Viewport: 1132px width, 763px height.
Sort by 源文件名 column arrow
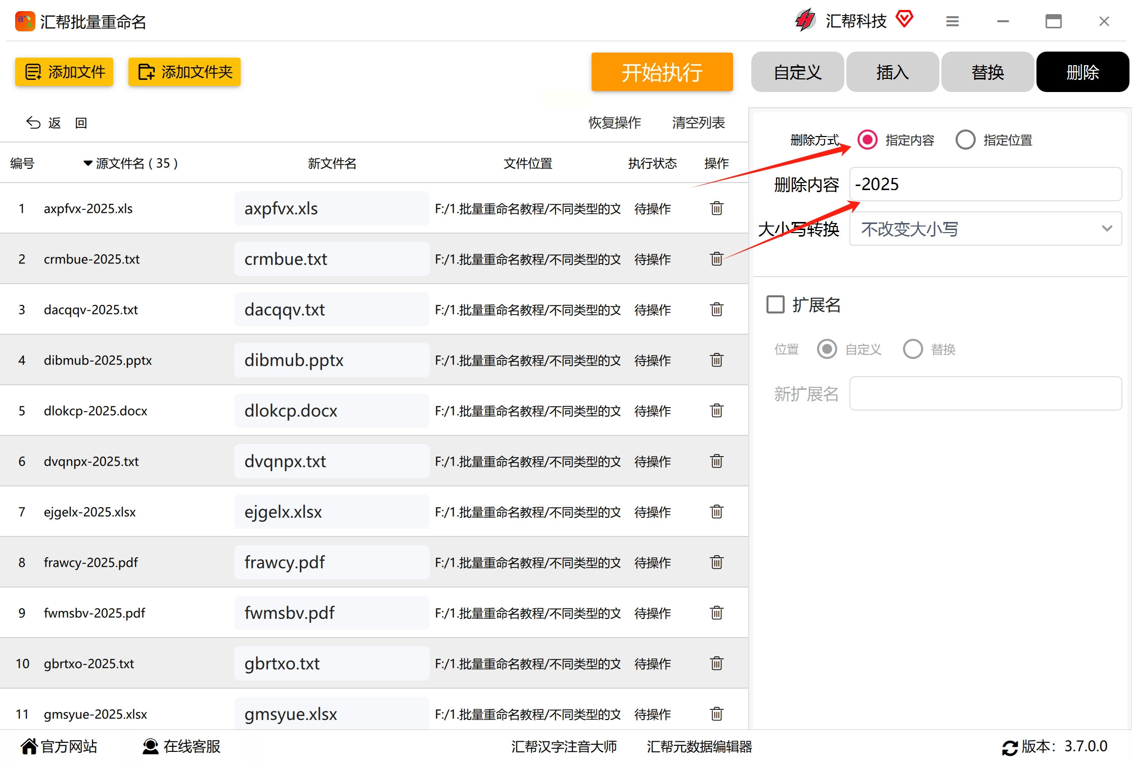(88, 163)
